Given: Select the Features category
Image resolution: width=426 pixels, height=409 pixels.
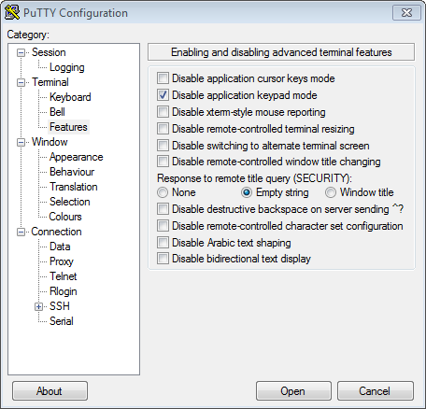Looking at the screenshot, I should pos(68,127).
